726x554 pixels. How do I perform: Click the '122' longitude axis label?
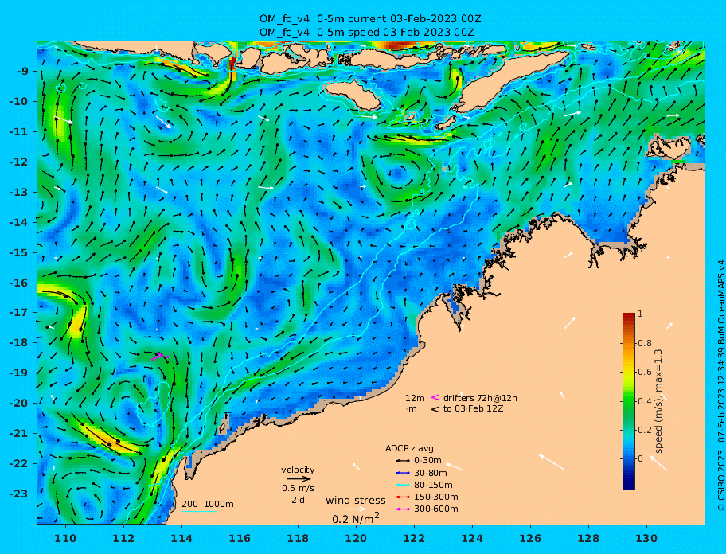point(414,538)
